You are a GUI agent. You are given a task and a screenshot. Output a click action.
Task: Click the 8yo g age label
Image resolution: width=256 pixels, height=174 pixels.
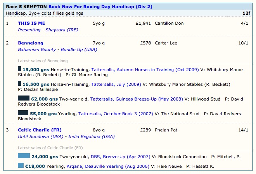99,130
